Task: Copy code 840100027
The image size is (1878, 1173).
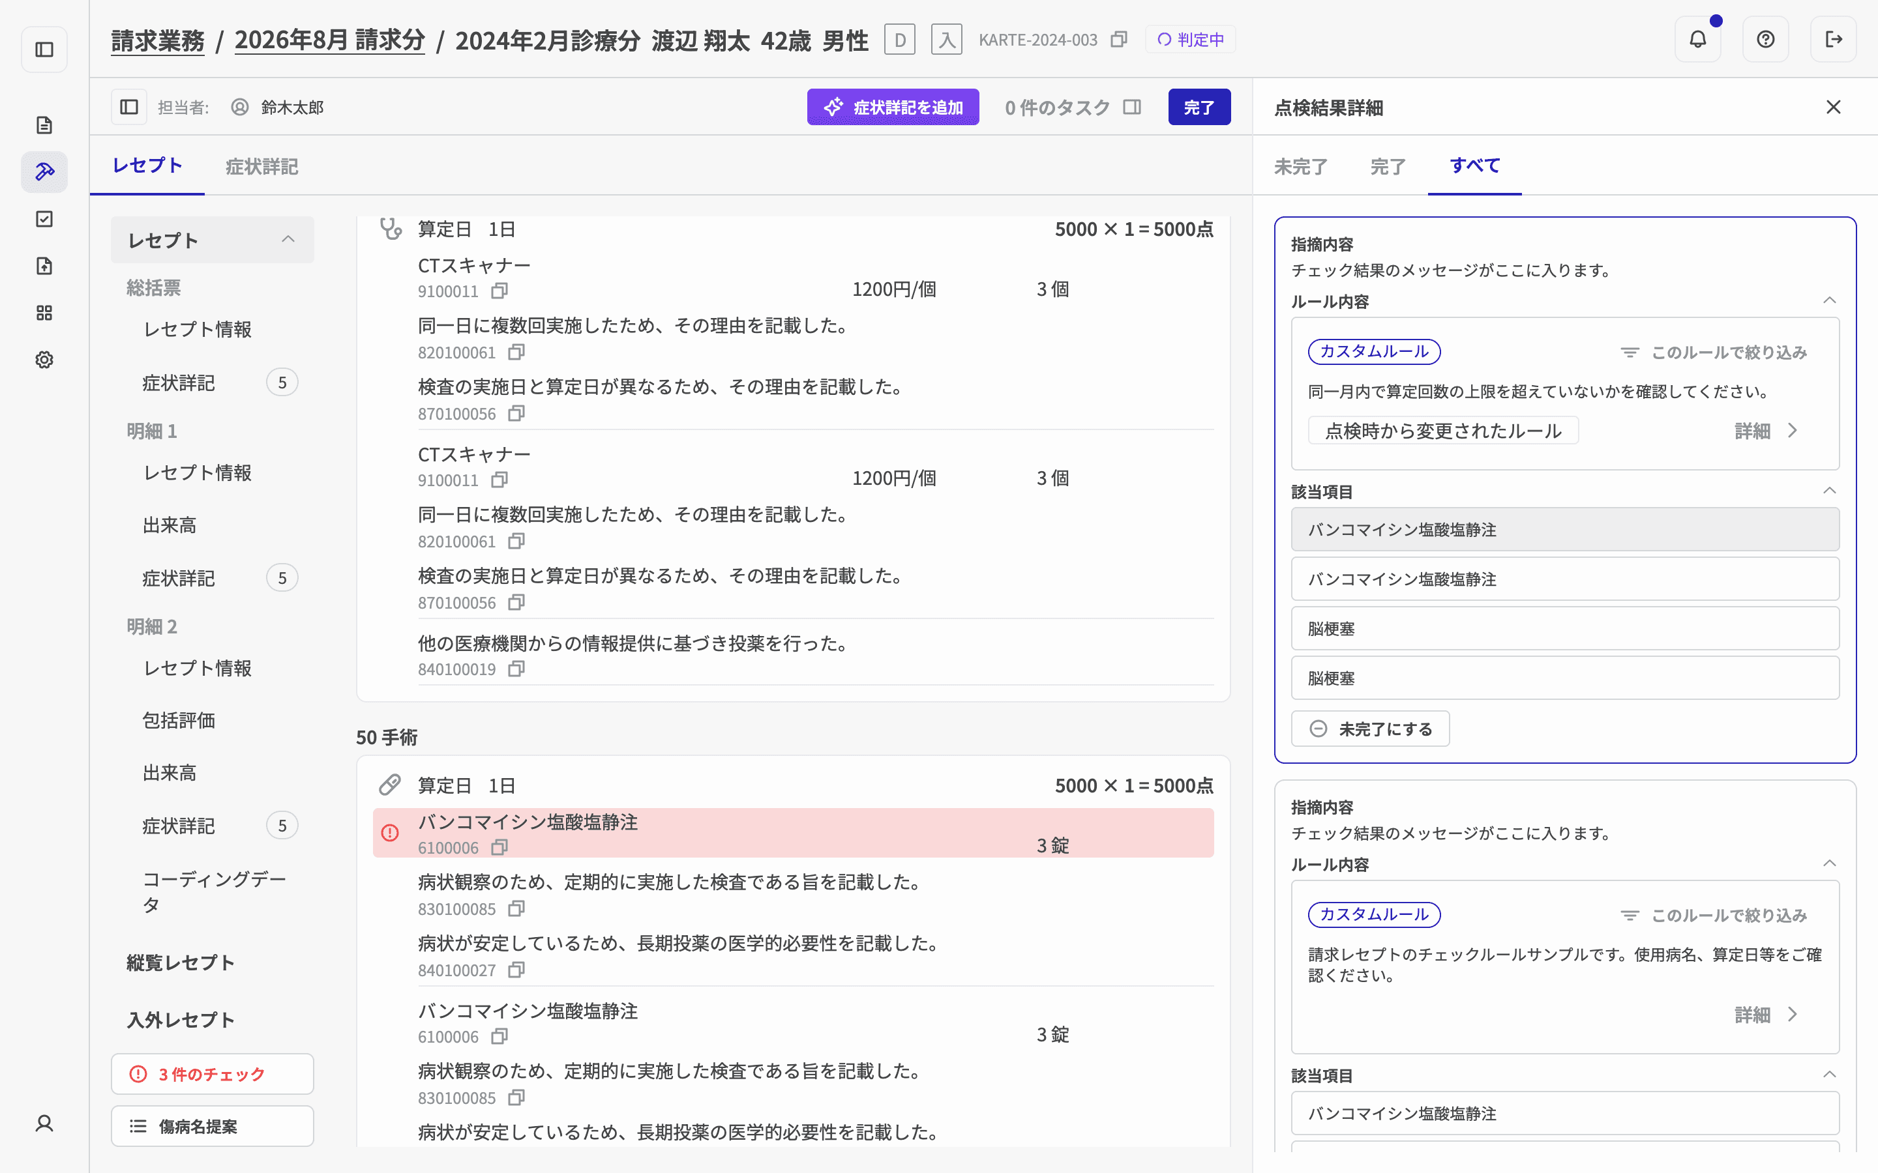Action: [516, 970]
